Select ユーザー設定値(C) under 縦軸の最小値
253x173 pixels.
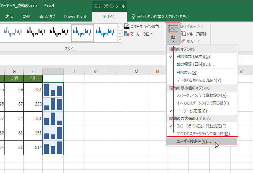pos(194,111)
